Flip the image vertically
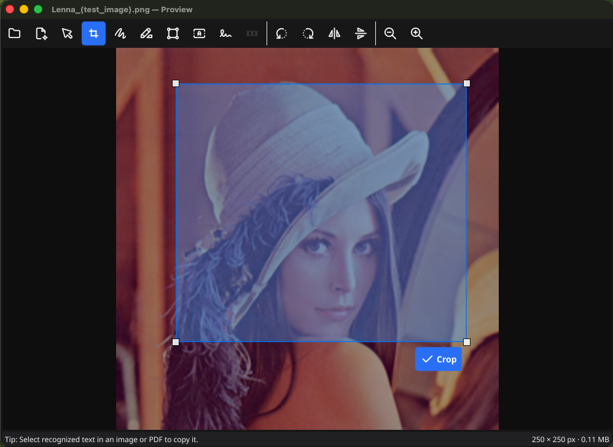 (x=361, y=34)
